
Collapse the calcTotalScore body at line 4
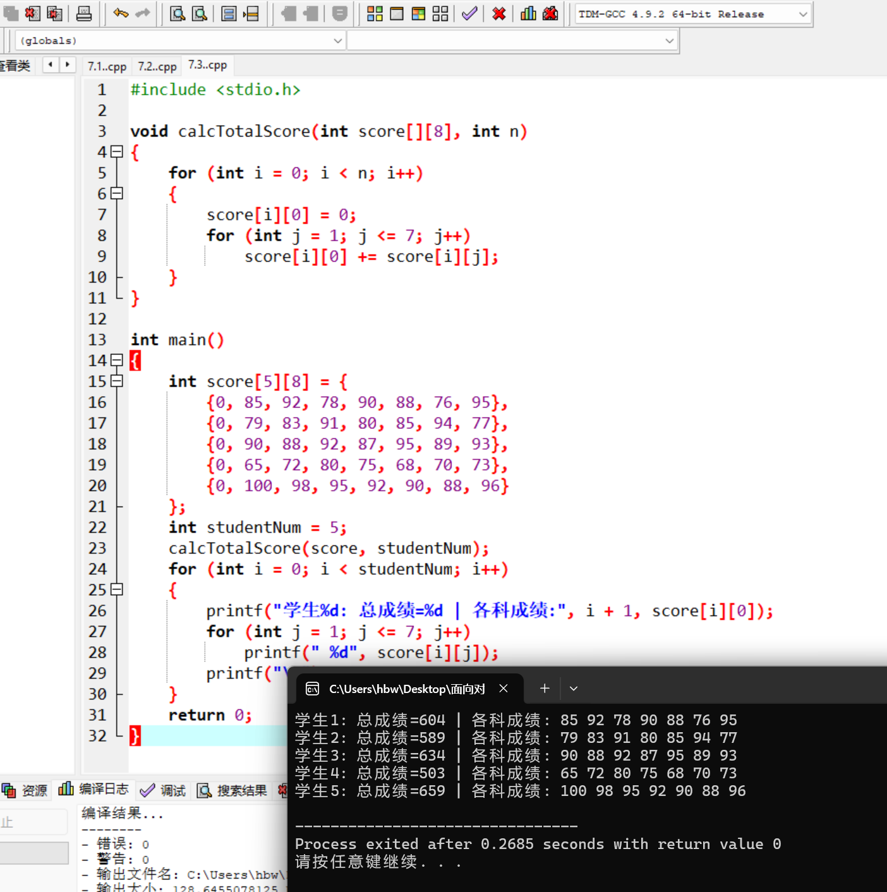(116, 152)
